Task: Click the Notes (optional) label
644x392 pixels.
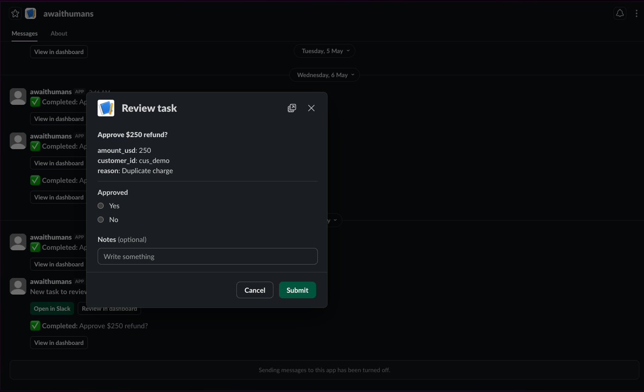Action: [x=122, y=240]
